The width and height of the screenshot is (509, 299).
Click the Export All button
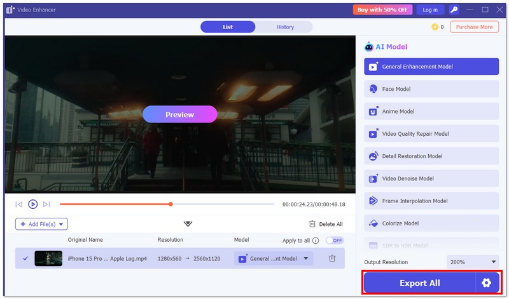tap(419, 283)
